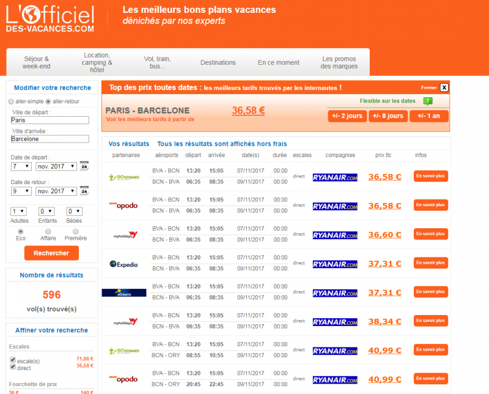The height and width of the screenshot is (394, 489).
Task: Open the departure date calendar icon
Action: pyautogui.click(x=84, y=166)
